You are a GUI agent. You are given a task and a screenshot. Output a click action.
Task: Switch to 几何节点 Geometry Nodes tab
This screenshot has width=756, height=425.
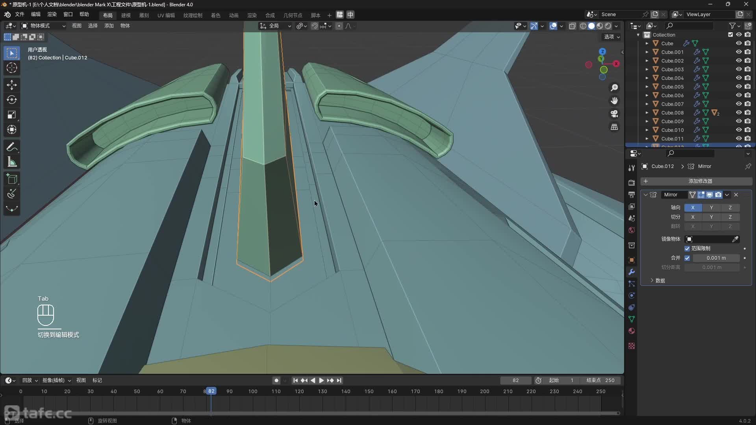pyautogui.click(x=293, y=15)
